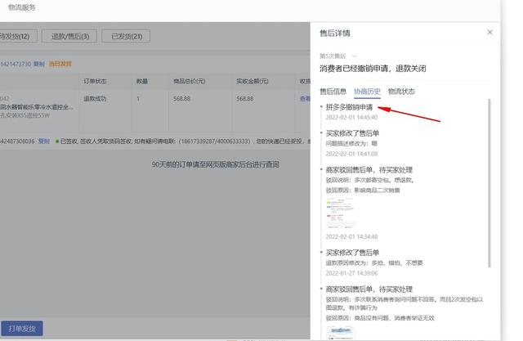The width and height of the screenshot is (523, 341).
Task: Click the product title containing 零冷水温控
Action: click(37, 107)
